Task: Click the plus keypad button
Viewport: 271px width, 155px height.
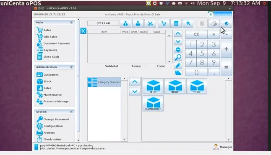Action: 227,49
